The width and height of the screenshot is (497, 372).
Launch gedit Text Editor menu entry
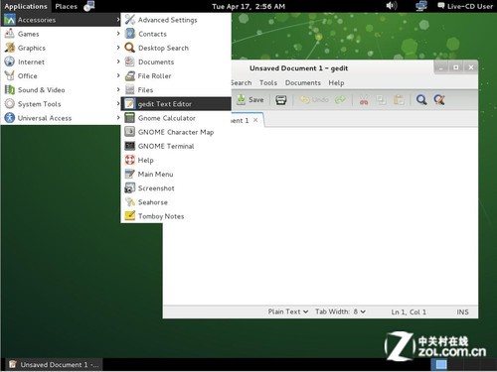(176, 104)
